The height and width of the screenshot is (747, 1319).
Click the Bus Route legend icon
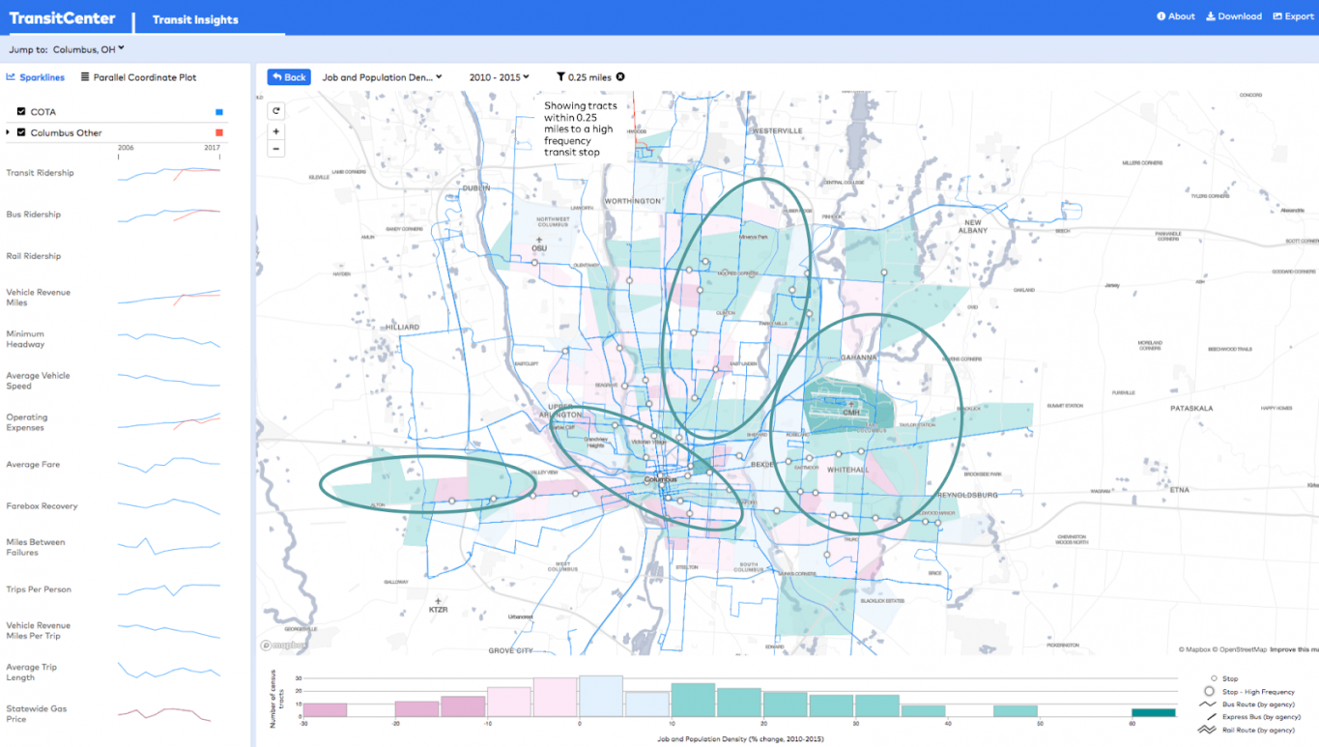click(1208, 704)
